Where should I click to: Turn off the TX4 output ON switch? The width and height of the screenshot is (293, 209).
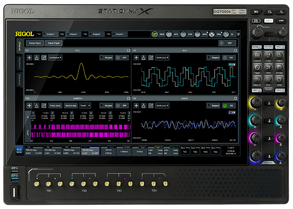(229, 105)
